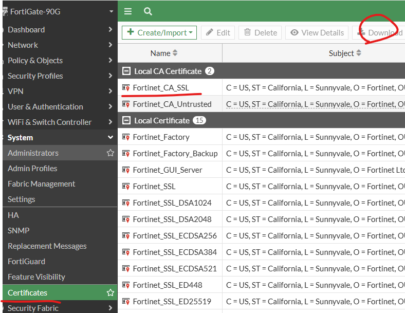Image resolution: width=405 pixels, height=313 pixels.
Task: Click the certificate icon beside Fortinet_Factory
Action: click(126, 137)
